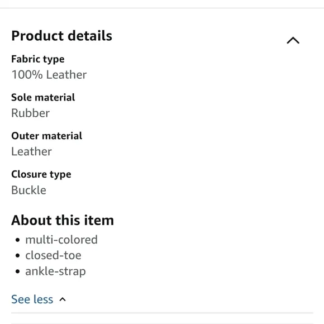Select the Product details heading
This screenshot has height=324, width=324.
[x=61, y=36]
